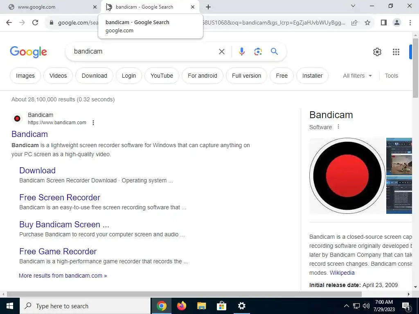Click the Bandicam favicon in first result
419x314 pixels.
pos(17,119)
